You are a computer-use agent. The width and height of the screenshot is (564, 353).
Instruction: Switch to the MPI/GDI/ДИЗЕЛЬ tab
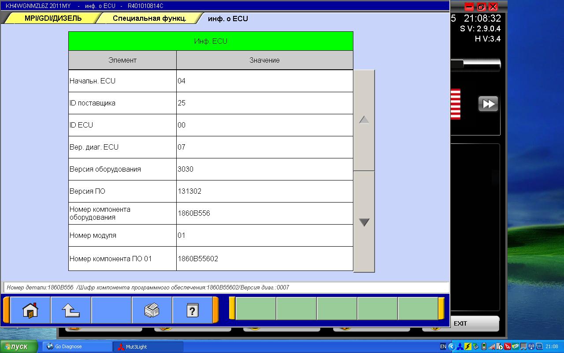click(53, 19)
